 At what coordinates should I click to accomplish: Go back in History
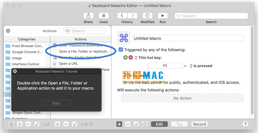pyautogui.click(x=122, y=16)
